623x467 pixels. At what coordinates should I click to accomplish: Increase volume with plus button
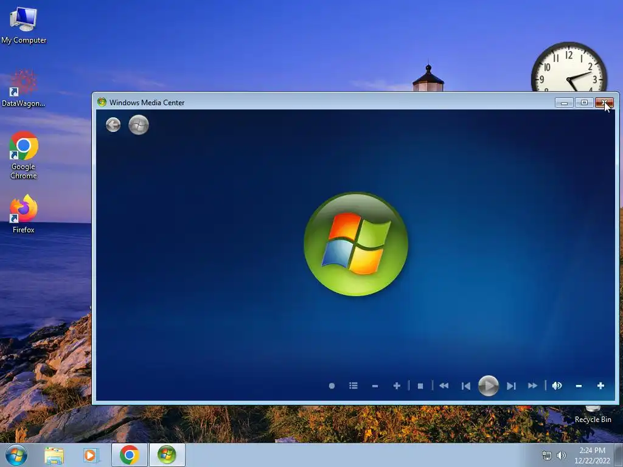(600, 386)
